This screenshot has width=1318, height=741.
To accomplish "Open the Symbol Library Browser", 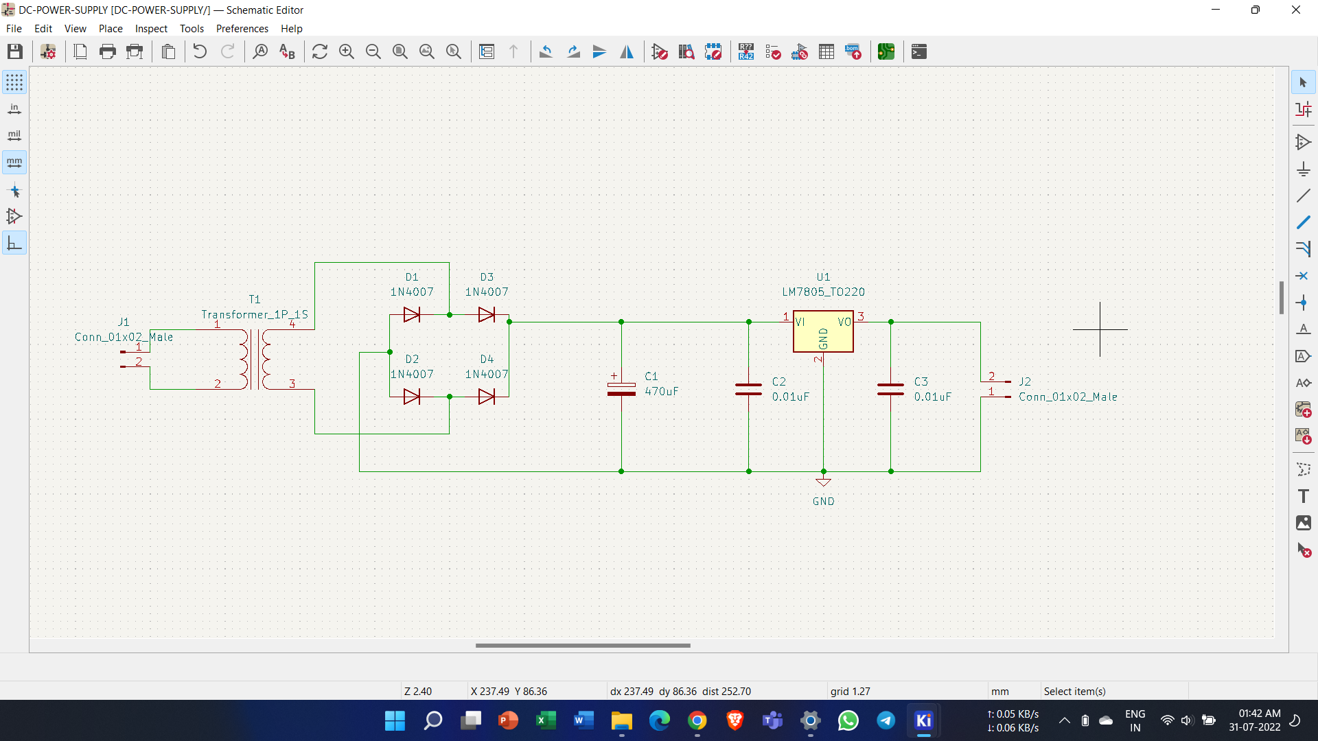I will tap(686, 51).
